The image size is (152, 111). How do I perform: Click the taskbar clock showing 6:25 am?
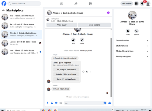pos(143,110)
